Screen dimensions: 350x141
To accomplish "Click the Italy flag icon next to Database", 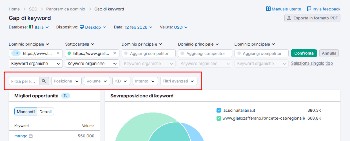I will 31,27.
